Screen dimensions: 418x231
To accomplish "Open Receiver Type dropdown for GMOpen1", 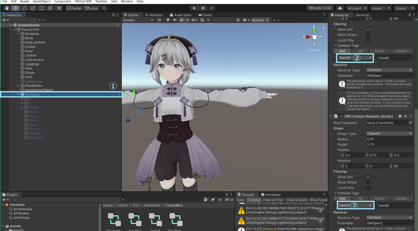I will (389, 70).
